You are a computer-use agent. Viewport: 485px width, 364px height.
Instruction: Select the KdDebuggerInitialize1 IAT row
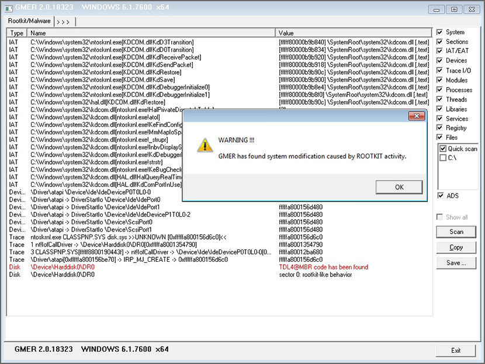(x=219, y=95)
